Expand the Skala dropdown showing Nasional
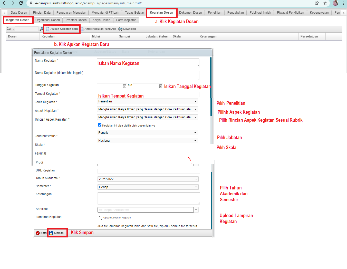This screenshot has height=269, width=347. 195,141
